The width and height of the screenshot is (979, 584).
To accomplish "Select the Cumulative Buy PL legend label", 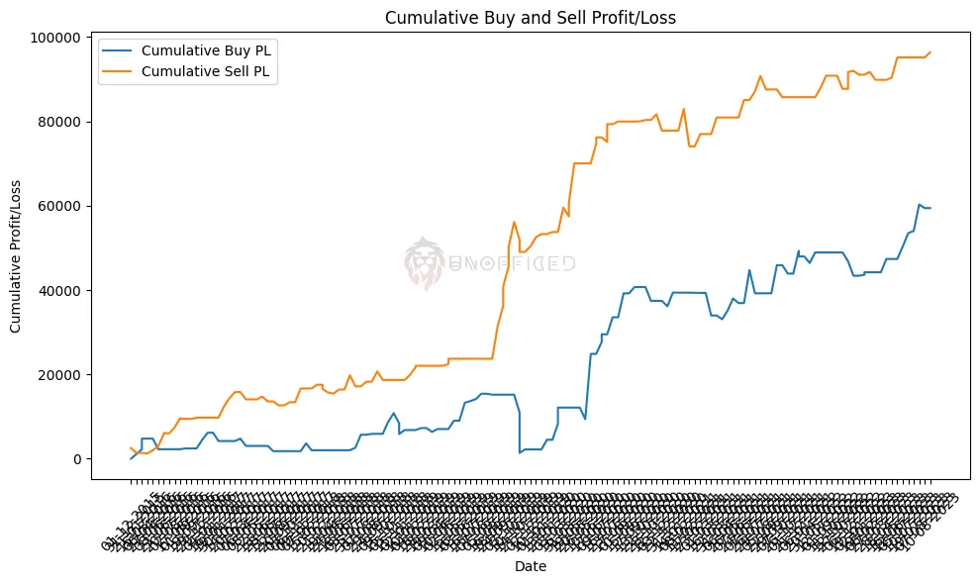I will point(205,50).
